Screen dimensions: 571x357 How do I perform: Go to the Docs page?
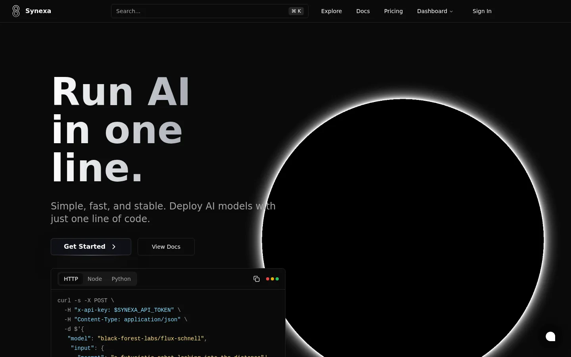363,11
